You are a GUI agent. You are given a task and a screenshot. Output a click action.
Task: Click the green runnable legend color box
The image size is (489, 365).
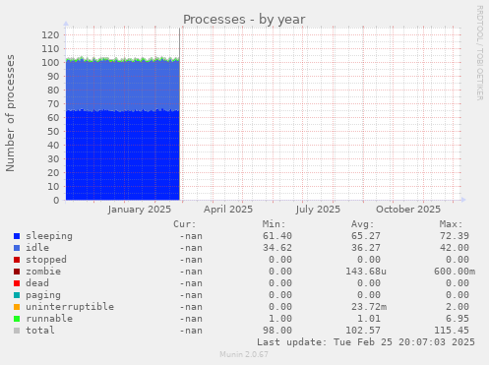[x=17, y=319]
